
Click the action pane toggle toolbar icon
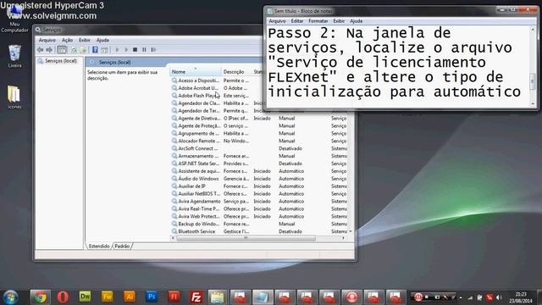pyautogui.click(x=104, y=50)
